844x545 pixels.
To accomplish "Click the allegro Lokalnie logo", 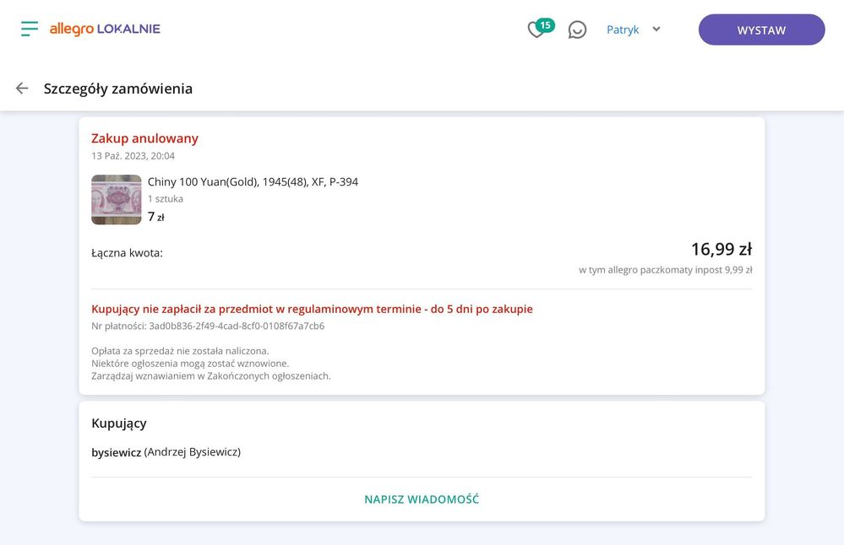I will click(x=105, y=29).
